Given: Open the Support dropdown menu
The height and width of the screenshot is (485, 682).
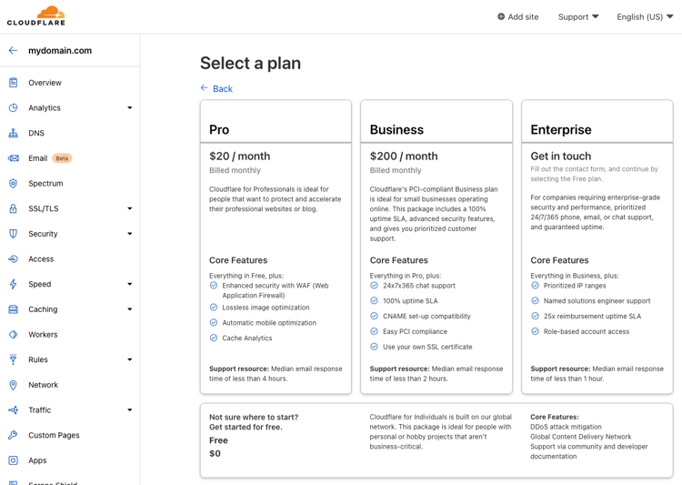Looking at the screenshot, I should click(578, 16).
